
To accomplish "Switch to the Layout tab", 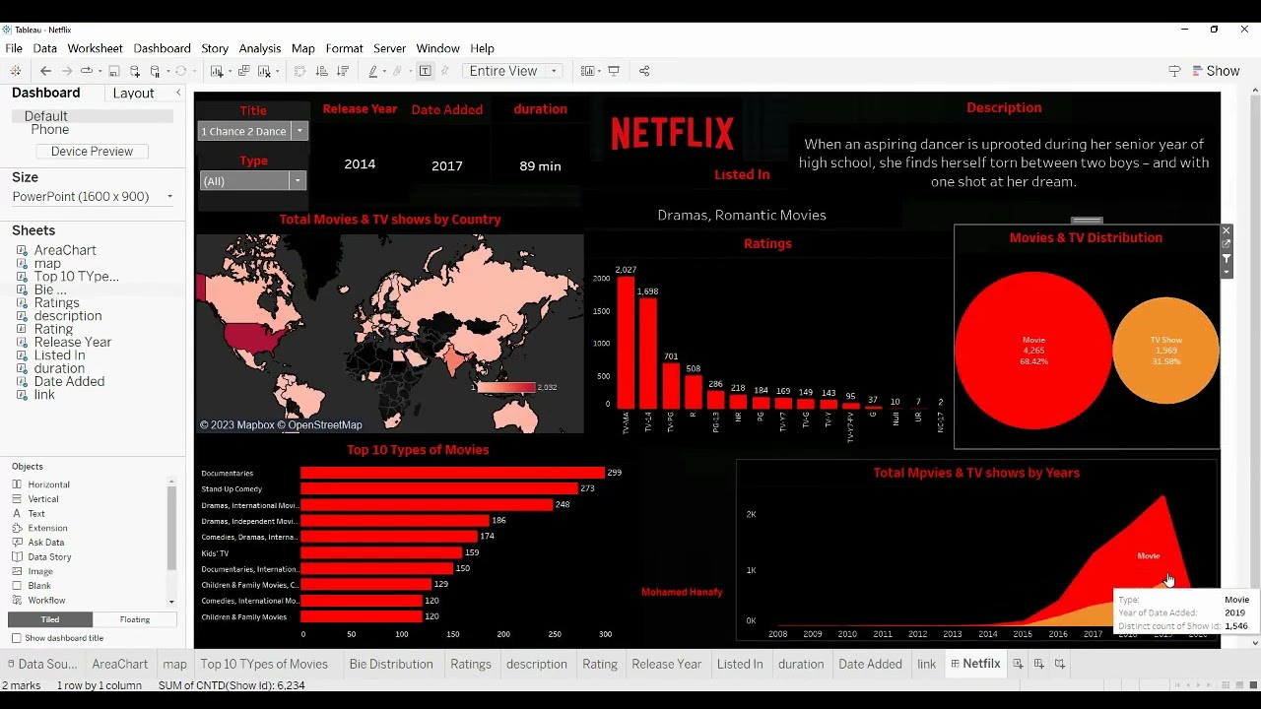I will click(133, 93).
